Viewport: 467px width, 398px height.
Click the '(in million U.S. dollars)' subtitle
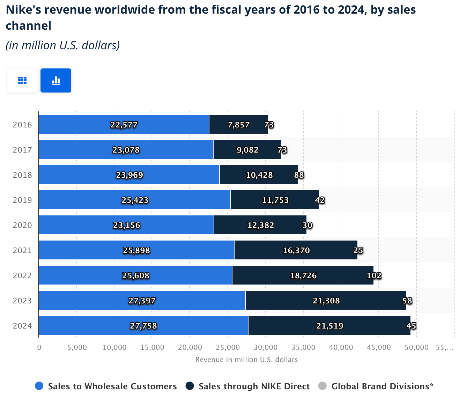(63, 45)
